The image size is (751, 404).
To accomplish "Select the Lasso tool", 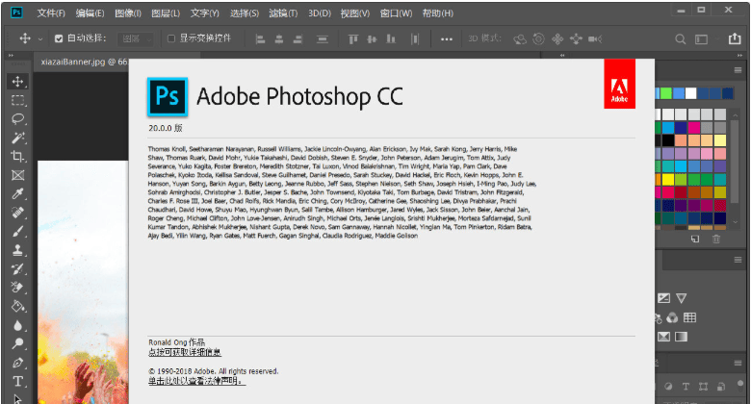I will point(17,118).
